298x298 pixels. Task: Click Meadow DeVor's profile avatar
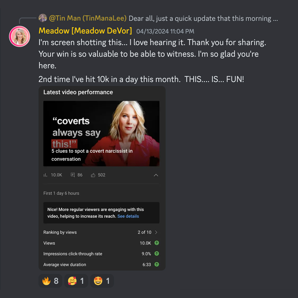point(20,36)
